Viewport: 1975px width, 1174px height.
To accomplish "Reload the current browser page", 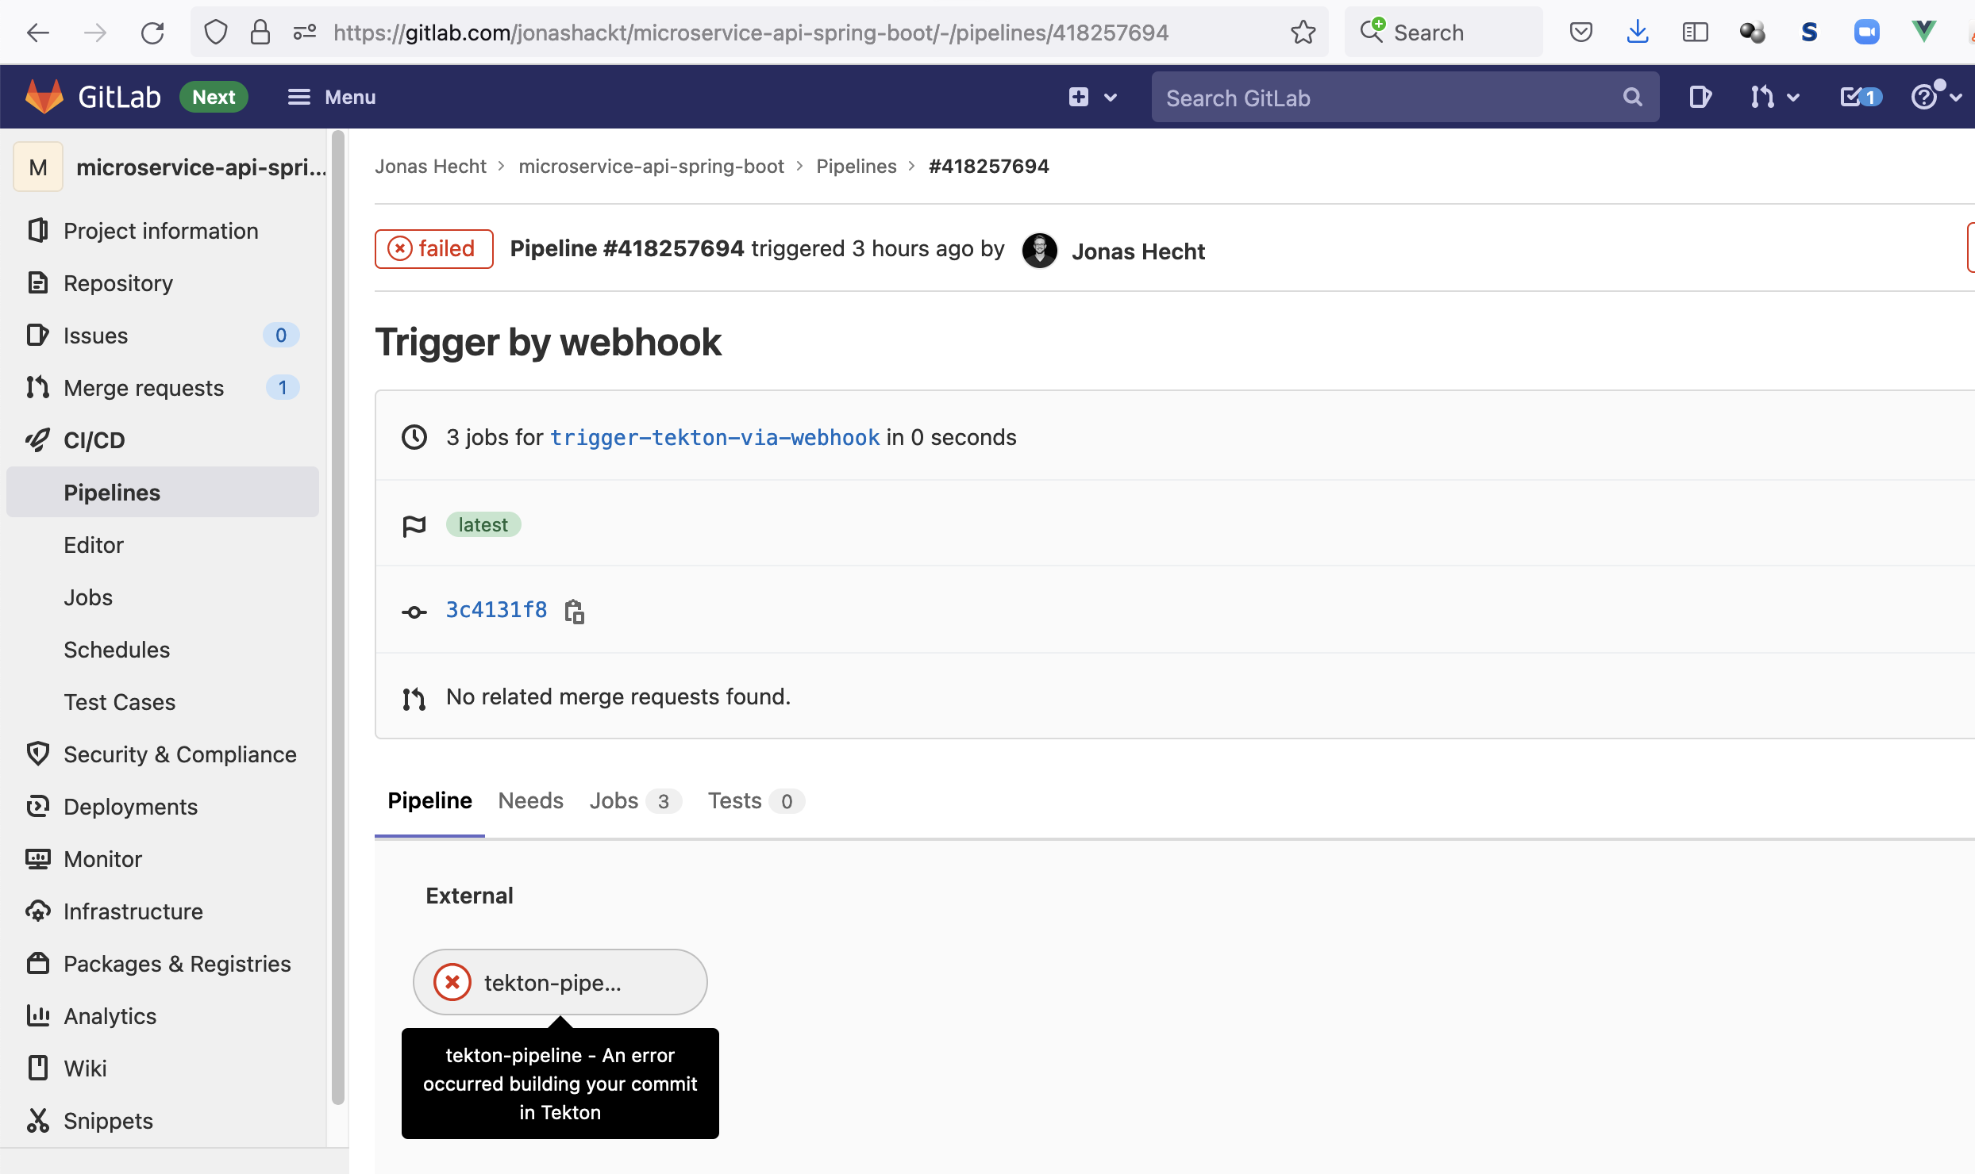I will pyautogui.click(x=152, y=33).
